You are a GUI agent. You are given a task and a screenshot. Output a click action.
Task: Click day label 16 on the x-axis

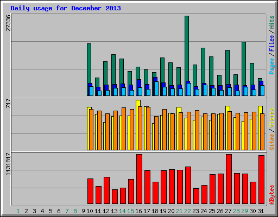pyautogui.click(x=138, y=211)
